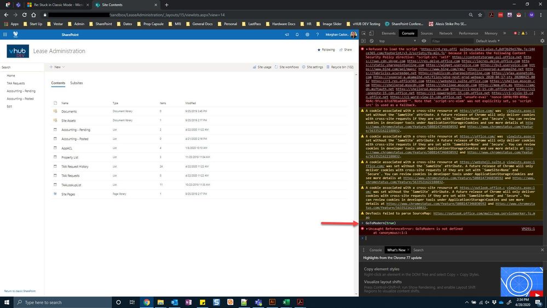Open the SharePoint help question mark
This screenshot has height=308, width=547.
[x=318, y=35]
